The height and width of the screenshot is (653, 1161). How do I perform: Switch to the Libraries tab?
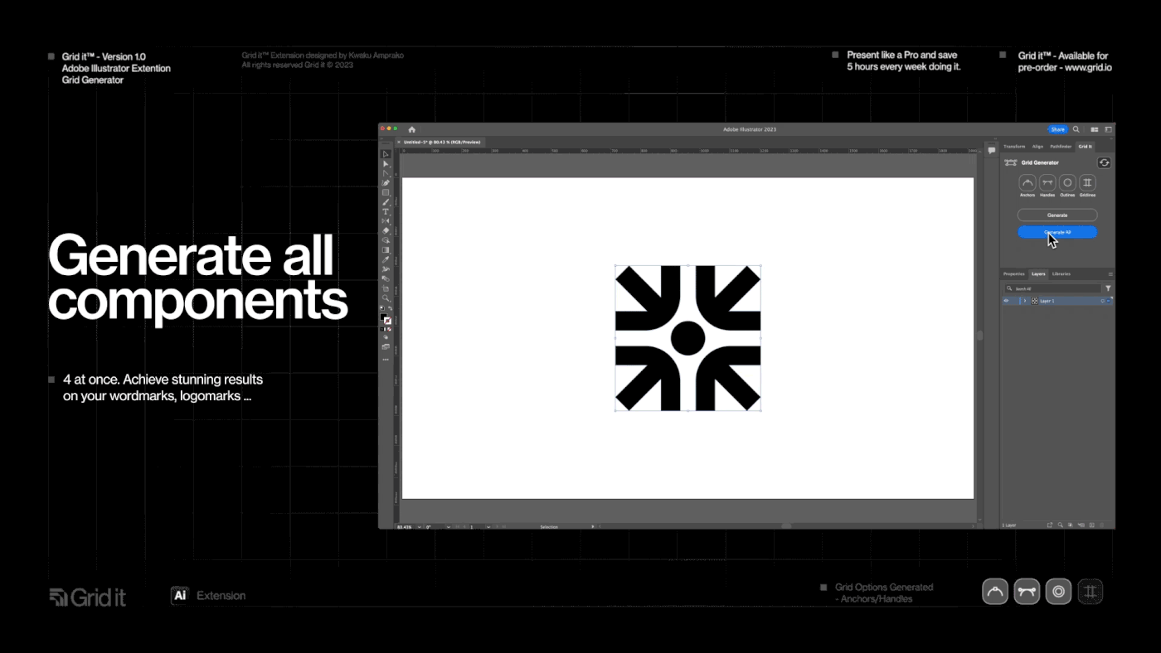point(1061,273)
